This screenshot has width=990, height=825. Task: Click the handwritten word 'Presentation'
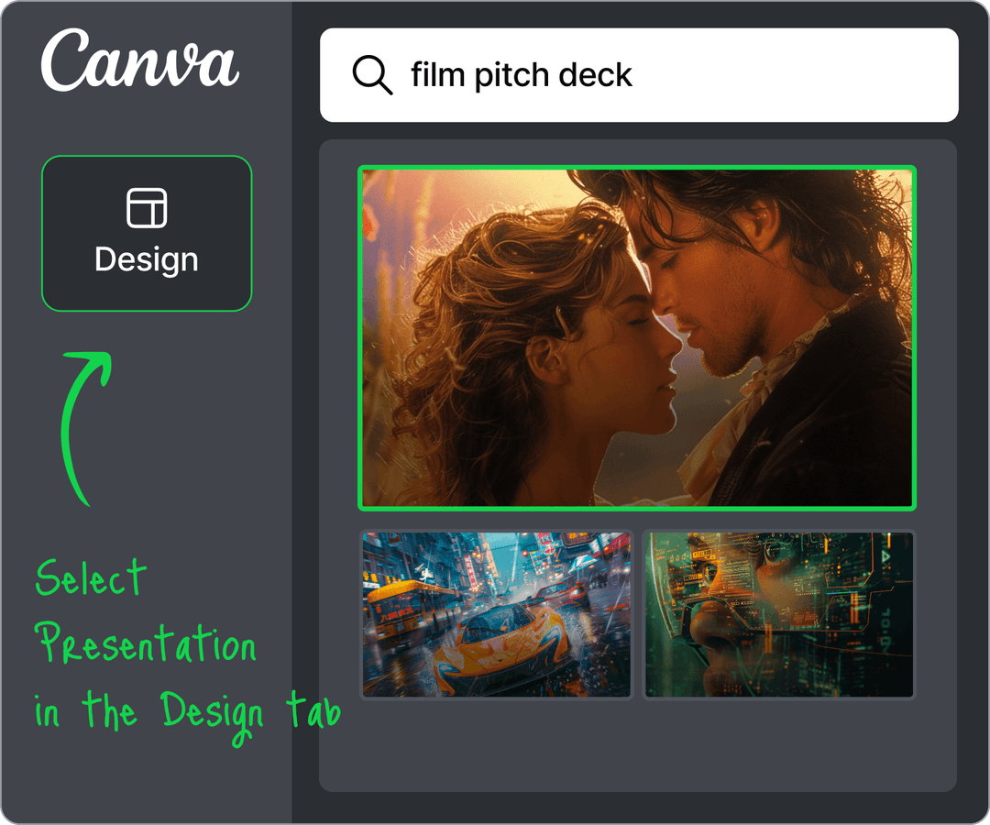[145, 643]
